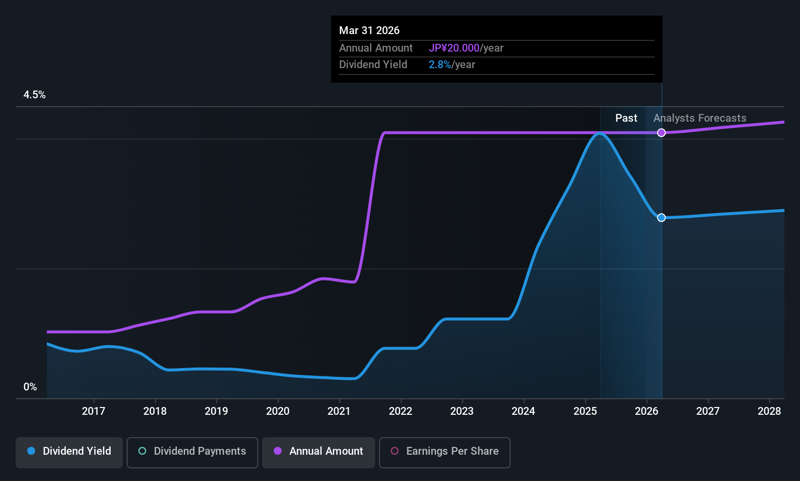Click the 2022 x-axis label
This screenshot has width=800, height=481.
point(400,411)
